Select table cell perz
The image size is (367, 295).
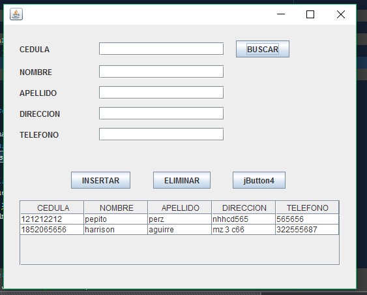pos(180,219)
